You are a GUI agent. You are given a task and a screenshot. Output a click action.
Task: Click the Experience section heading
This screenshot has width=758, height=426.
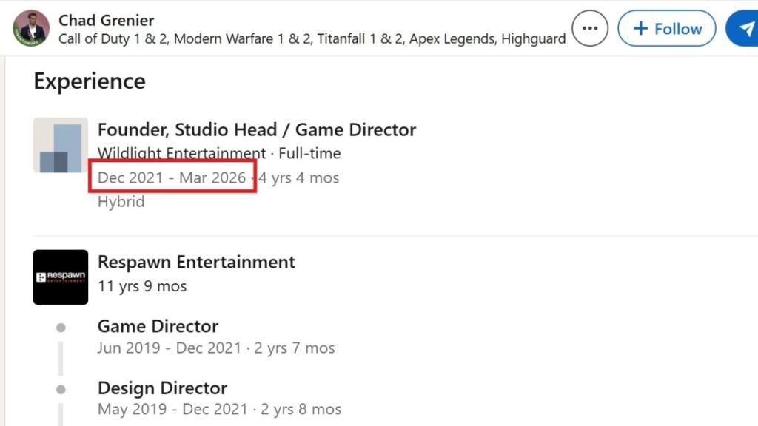(x=90, y=81)
